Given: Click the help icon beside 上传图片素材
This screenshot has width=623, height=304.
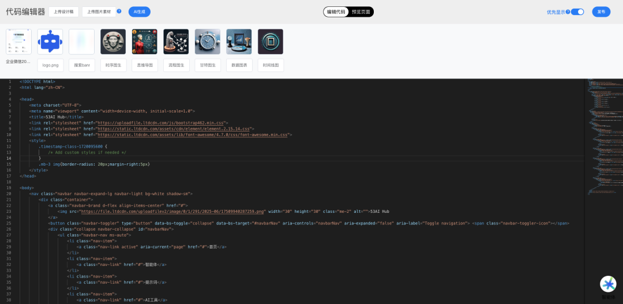Looking at the screenshot, I should (119, 12).
